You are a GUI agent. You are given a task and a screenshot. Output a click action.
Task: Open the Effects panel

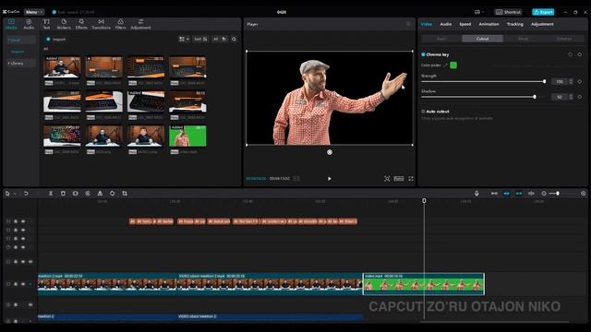(81, 24)
